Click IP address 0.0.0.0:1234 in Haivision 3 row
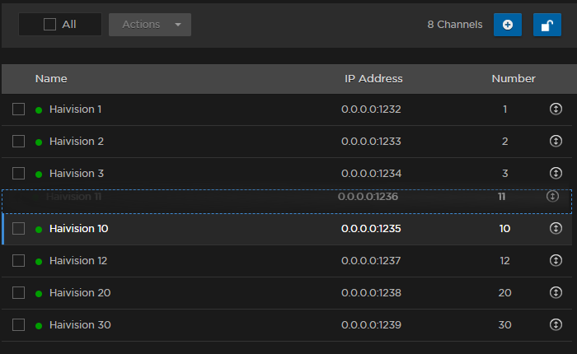The image size is (577, 354). [371, 173]
